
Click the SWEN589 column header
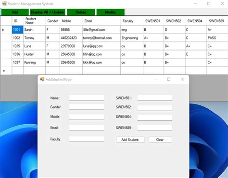point(217,21)
